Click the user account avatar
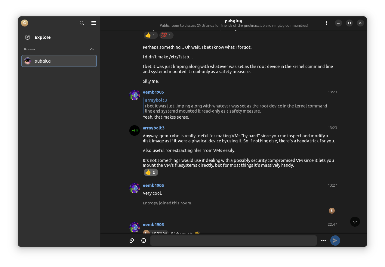385x267 pixels. click(x=25, y=23)
